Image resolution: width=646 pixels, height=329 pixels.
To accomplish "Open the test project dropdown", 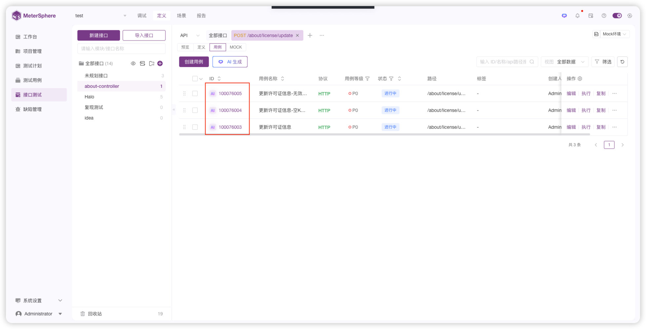I will pos(101,16).
